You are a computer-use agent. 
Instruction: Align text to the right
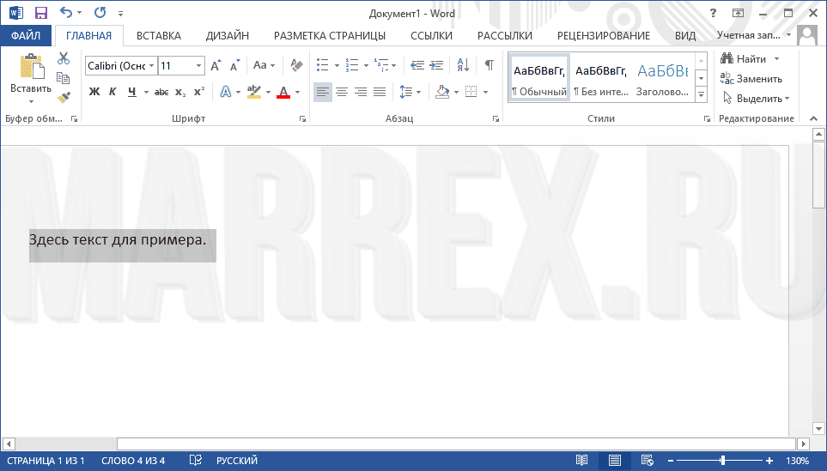[x=361, y=92]
